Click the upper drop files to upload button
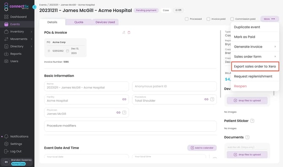 pyautogui.click(x=247, y=101)
